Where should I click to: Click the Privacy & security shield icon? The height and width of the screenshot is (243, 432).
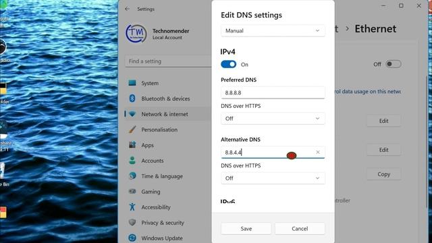click(132, 222)
